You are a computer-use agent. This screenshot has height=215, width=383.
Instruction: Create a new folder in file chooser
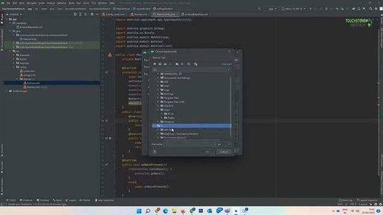pos(177,64)
